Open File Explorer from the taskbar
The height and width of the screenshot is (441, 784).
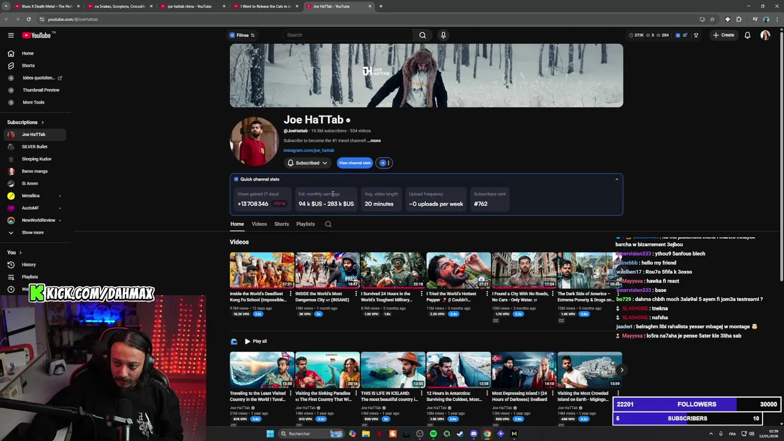tap(366, 434)
